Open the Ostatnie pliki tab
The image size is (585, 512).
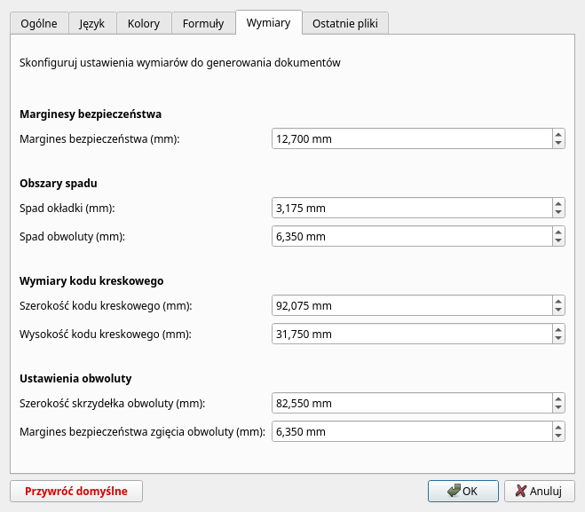coord(345,24)
